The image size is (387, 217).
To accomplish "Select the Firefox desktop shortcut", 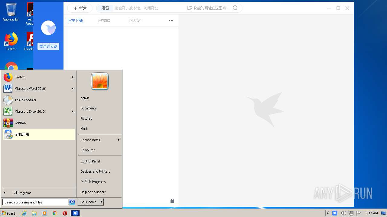I will 11,42.
